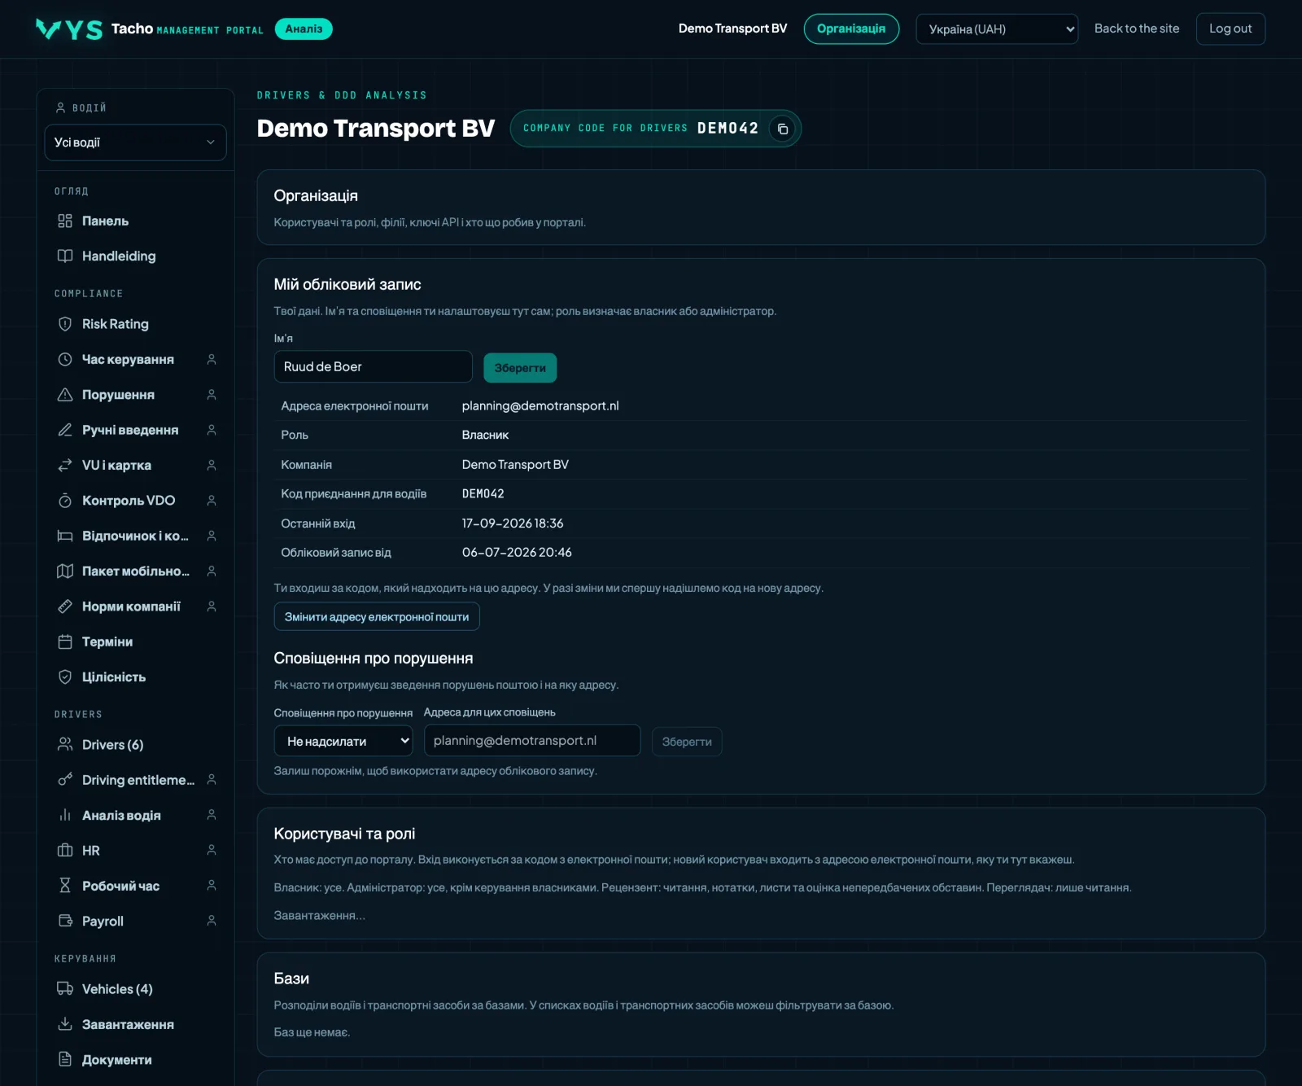Open Документи file icon
1302x1086 pixels.
(65, 1059)
